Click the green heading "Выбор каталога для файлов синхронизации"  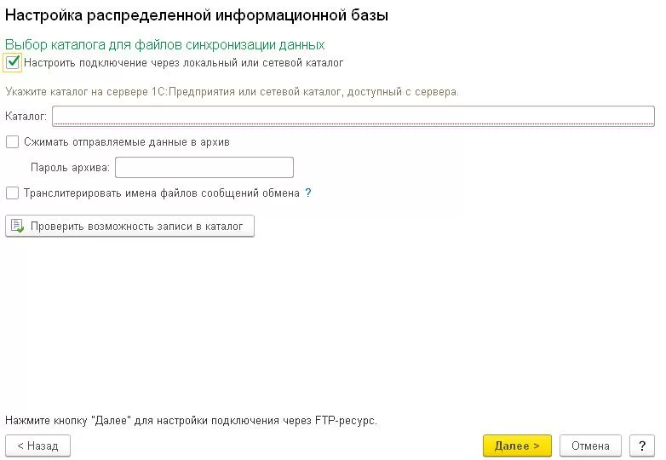pyautogui.click(x=165, y=44)
